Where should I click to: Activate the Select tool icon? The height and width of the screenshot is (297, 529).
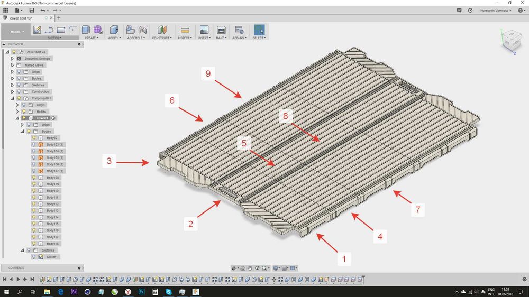(259, 30)
